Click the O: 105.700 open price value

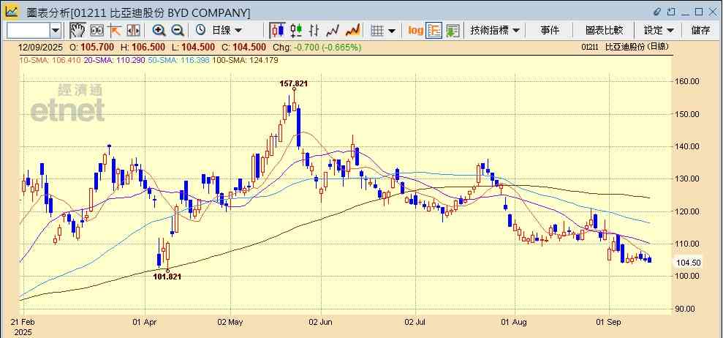click(92, 47)
